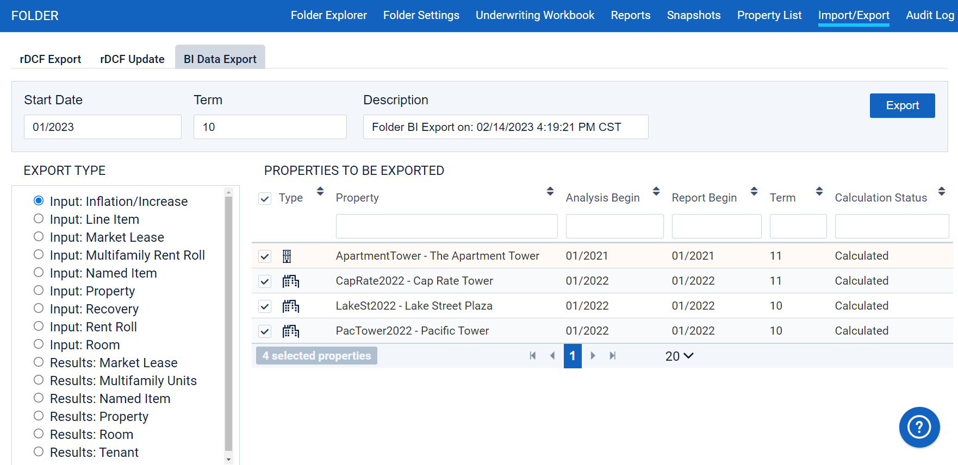This screenshot has width=958, height=465.
Task: Select Results: Market Lease export type
Action: (39, 362)
